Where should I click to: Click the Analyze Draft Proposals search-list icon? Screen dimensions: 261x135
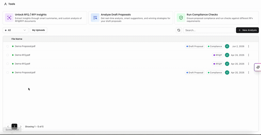95,18
